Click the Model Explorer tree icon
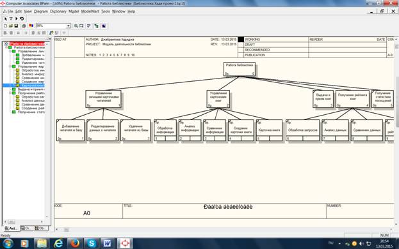The image size is (399, 249). pos(96,26)
